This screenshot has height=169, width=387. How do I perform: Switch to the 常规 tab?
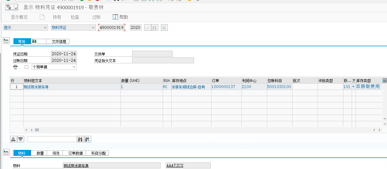22,42
